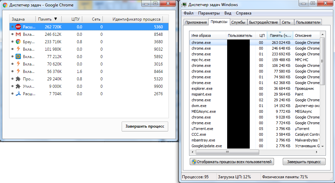335x183 pixels.
Task: Click the Задача column header
Action: click(x=23, y=19)
